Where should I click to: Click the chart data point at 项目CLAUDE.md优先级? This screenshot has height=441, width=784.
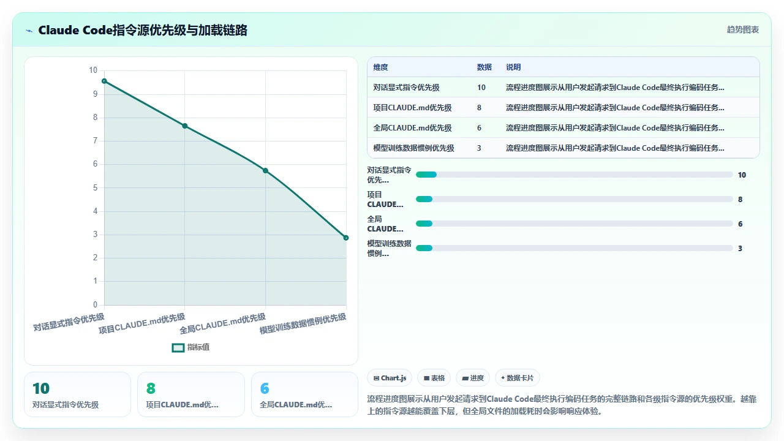pos(185,126)
